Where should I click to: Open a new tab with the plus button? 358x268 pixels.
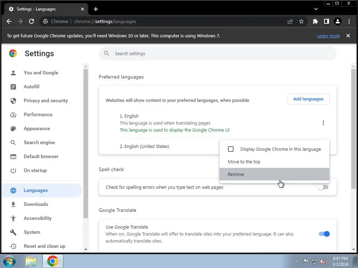[x=96, y=9]
